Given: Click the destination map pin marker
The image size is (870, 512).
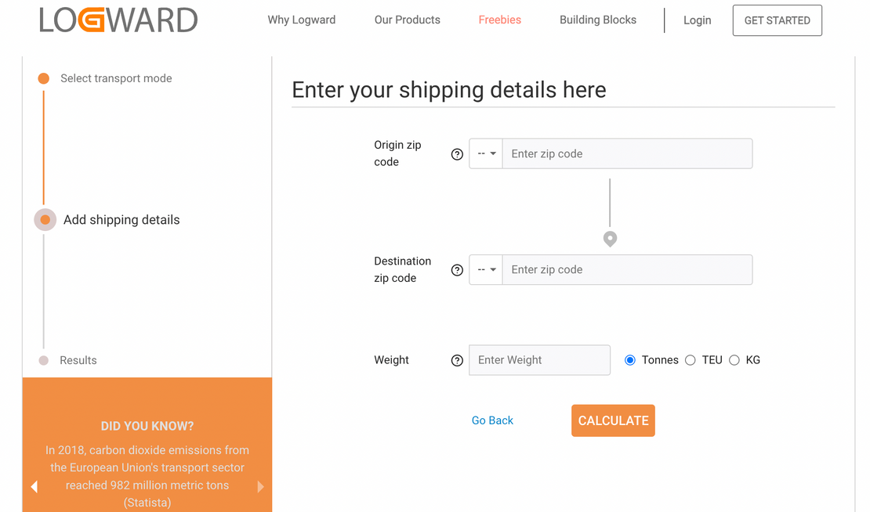Looking at the screenshot, I should (x=610, y=239).
